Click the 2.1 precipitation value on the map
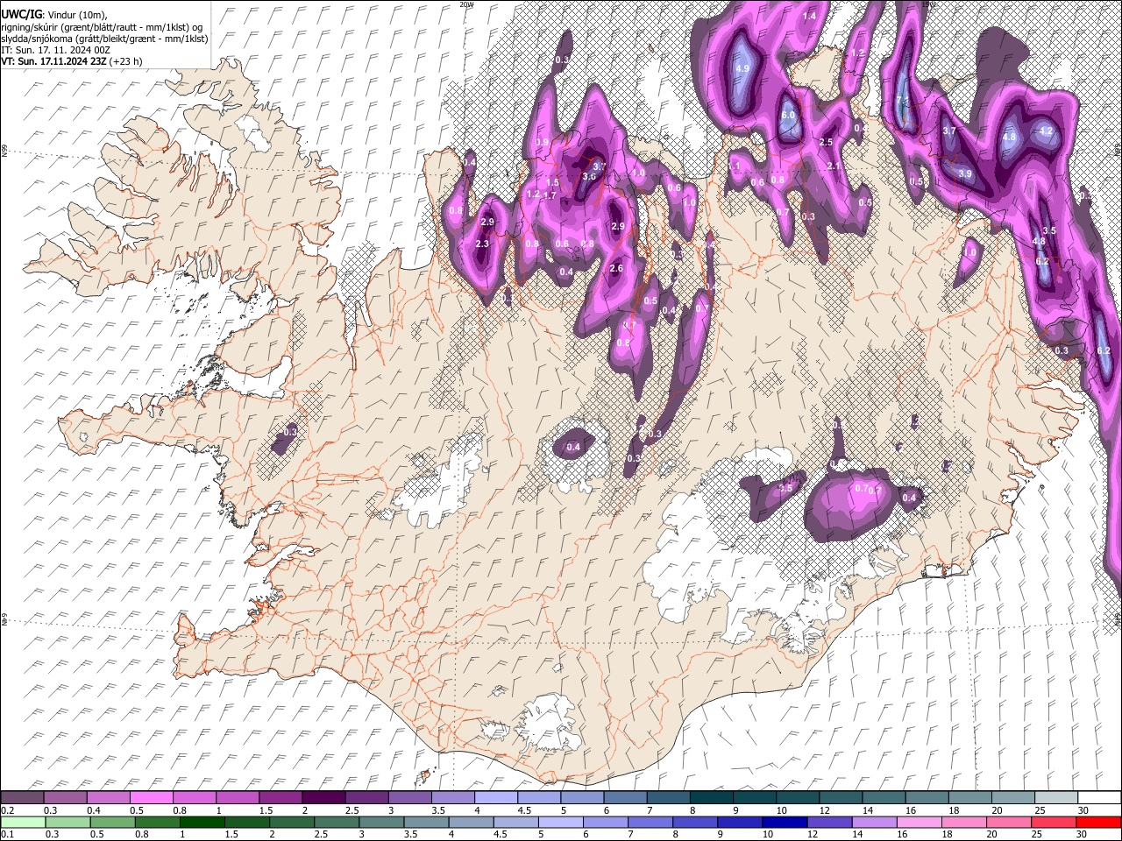The height and width of the screenshot is (841, 1122). [x=834, y=166]
